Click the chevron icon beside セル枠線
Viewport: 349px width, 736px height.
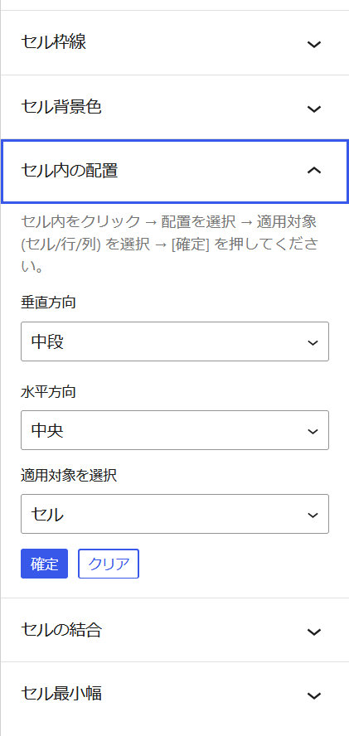click(x=314, y=44)
